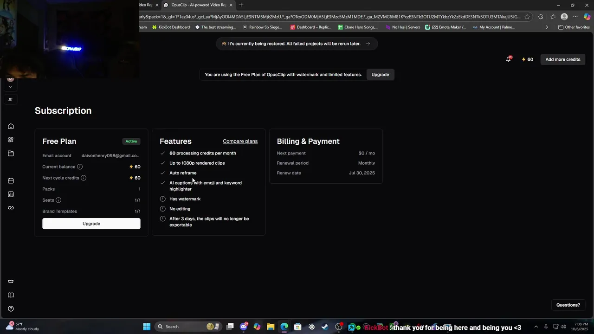Open the Copilot icon in browser toolbar
Screen dimensions: 594x334
coord(587,17)
